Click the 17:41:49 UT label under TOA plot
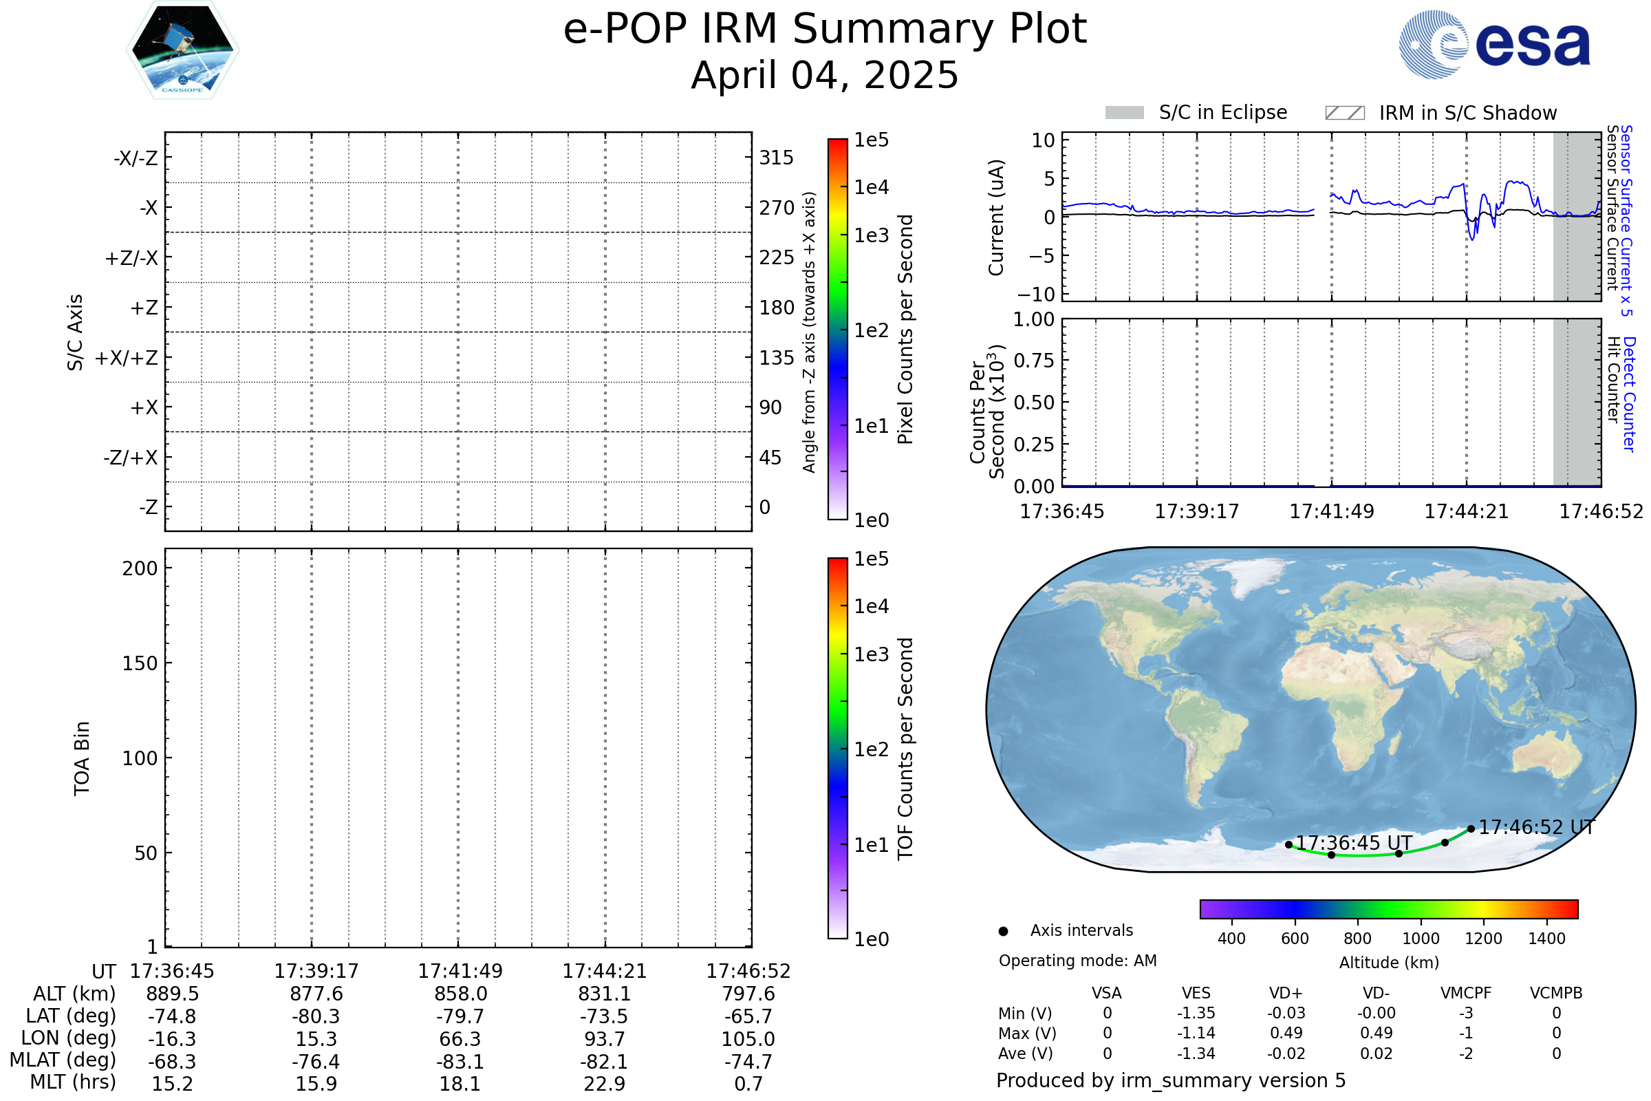Viewport: 1651px width, 1101px height. (460, 971)
